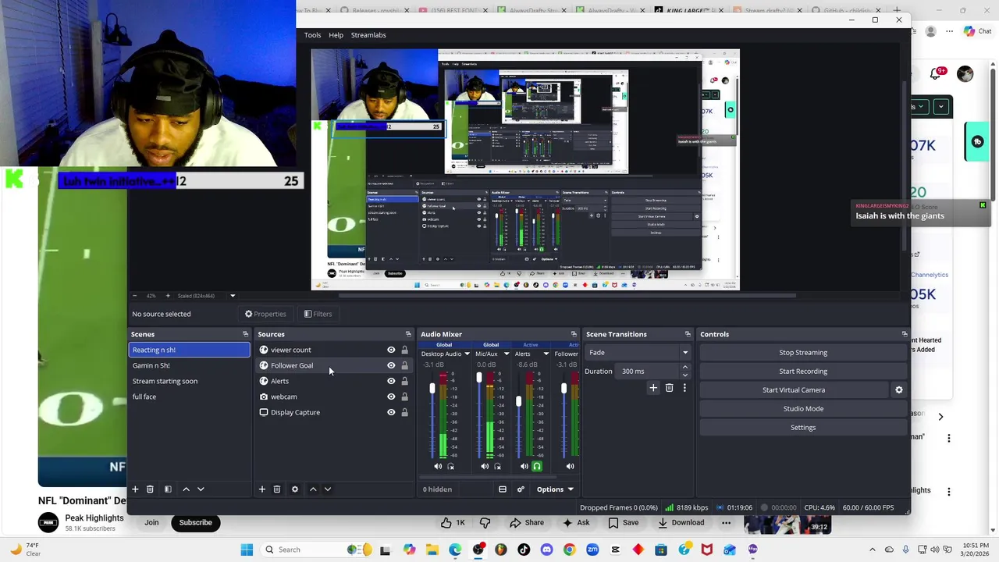The height and width of the screenshot is (562, 999).
Task: Click Start Recording button
Action: (x=803, y=372)
